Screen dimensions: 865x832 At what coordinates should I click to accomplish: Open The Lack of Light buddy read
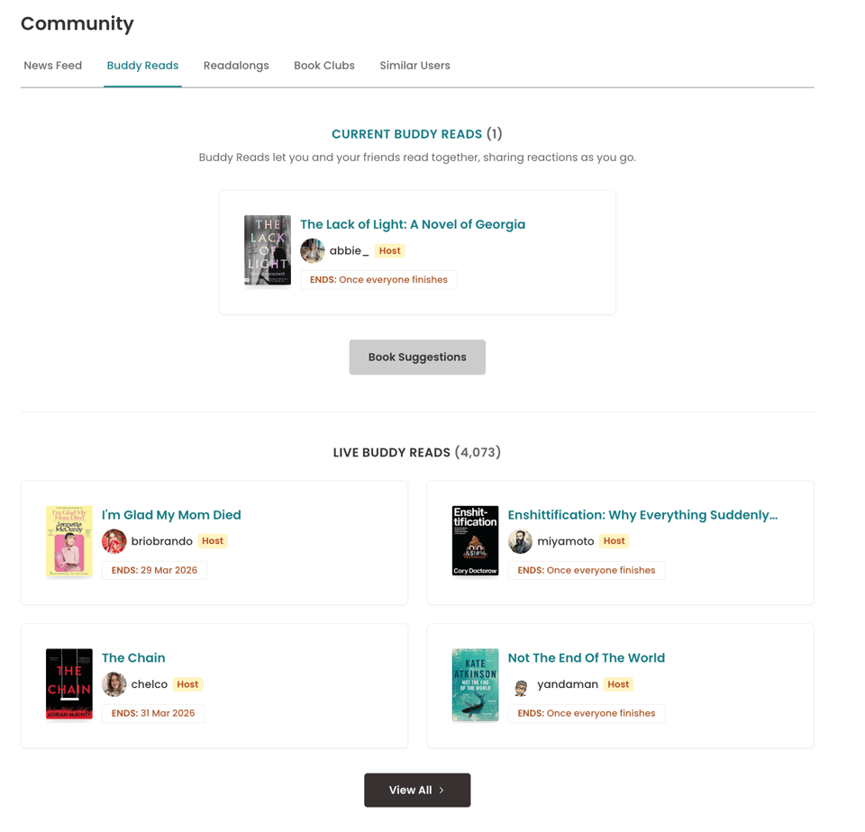(413, 223)
